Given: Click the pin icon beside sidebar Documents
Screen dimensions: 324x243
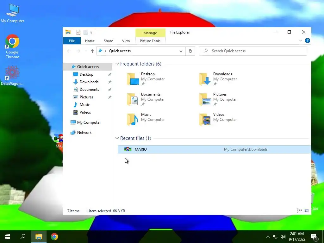Looking at the screenshot, I should [110, 90].
